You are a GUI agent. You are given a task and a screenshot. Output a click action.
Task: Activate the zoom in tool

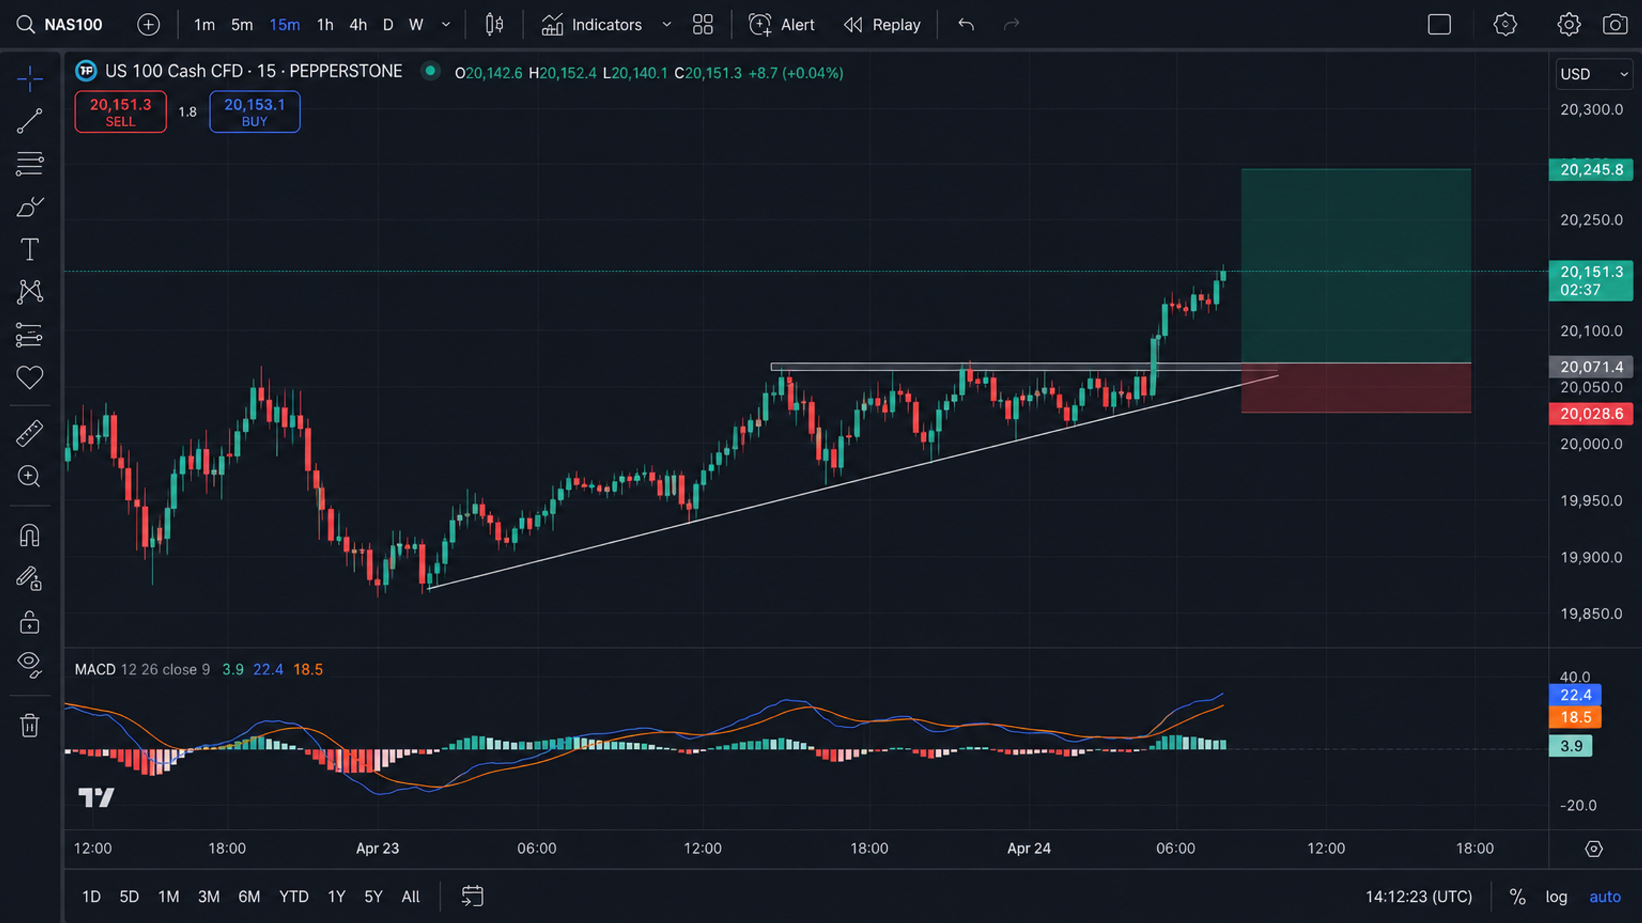[x=30, y=476]
